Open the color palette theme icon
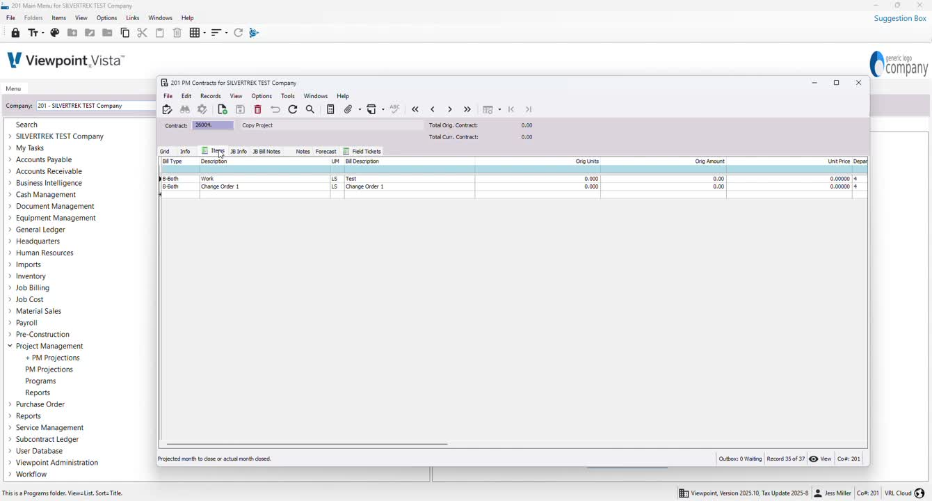Image resolution: width=932 pixels, height=501 pixels. point(55,33)
